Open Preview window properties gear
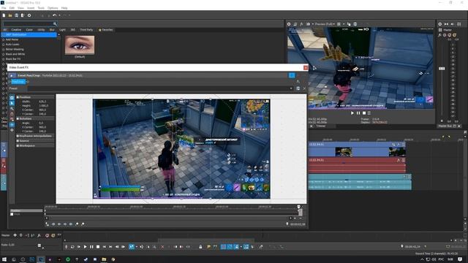 coord(289,24)
